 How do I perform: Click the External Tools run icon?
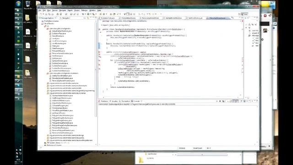click(93, 14)
